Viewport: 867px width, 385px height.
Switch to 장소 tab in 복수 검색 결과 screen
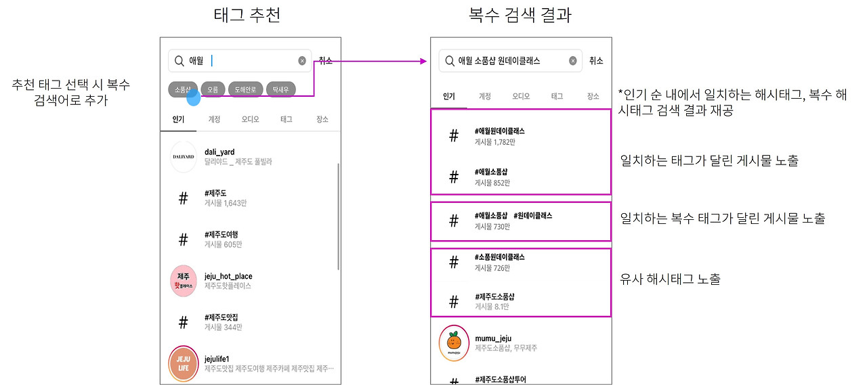click(593, 97)
